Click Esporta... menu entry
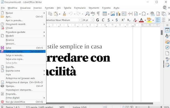Image resolution: width=170 pixels, height=108 pixels. click(x=23, y=67)
